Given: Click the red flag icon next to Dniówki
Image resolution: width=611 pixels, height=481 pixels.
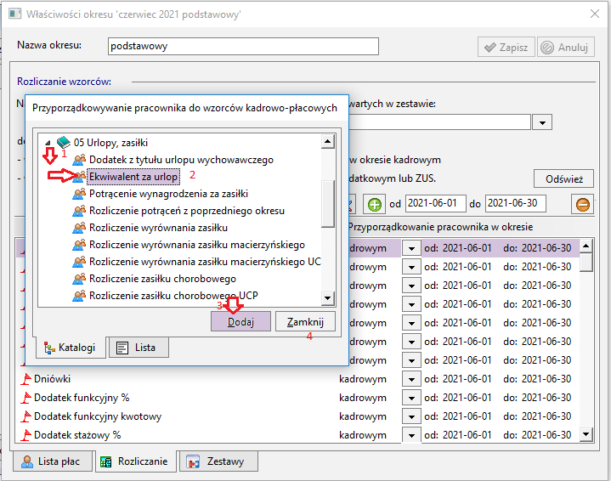Looking at the screenshot, I should (x=26, y=379).
